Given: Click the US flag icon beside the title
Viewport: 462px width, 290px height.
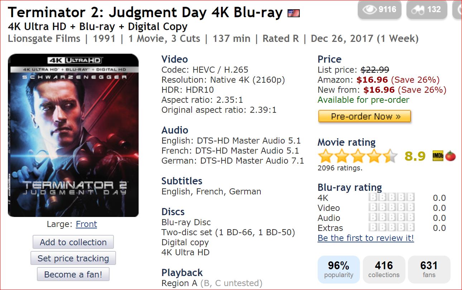Looking at the screenshot, I should [x=294, y=14].
